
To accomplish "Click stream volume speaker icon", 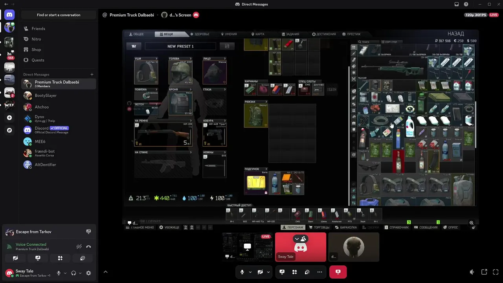I will coord(472,272).
